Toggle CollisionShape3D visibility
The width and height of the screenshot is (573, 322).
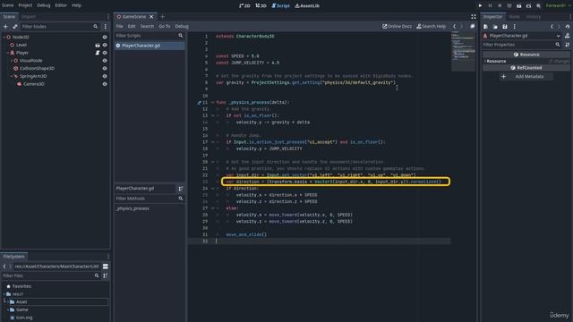point(105,68)
